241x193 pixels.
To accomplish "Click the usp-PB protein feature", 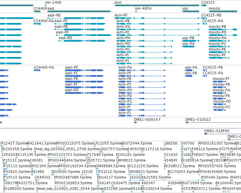I will coord(189,76).
